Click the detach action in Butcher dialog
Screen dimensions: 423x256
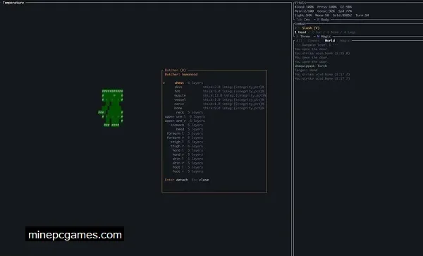(x=182, y=180)
